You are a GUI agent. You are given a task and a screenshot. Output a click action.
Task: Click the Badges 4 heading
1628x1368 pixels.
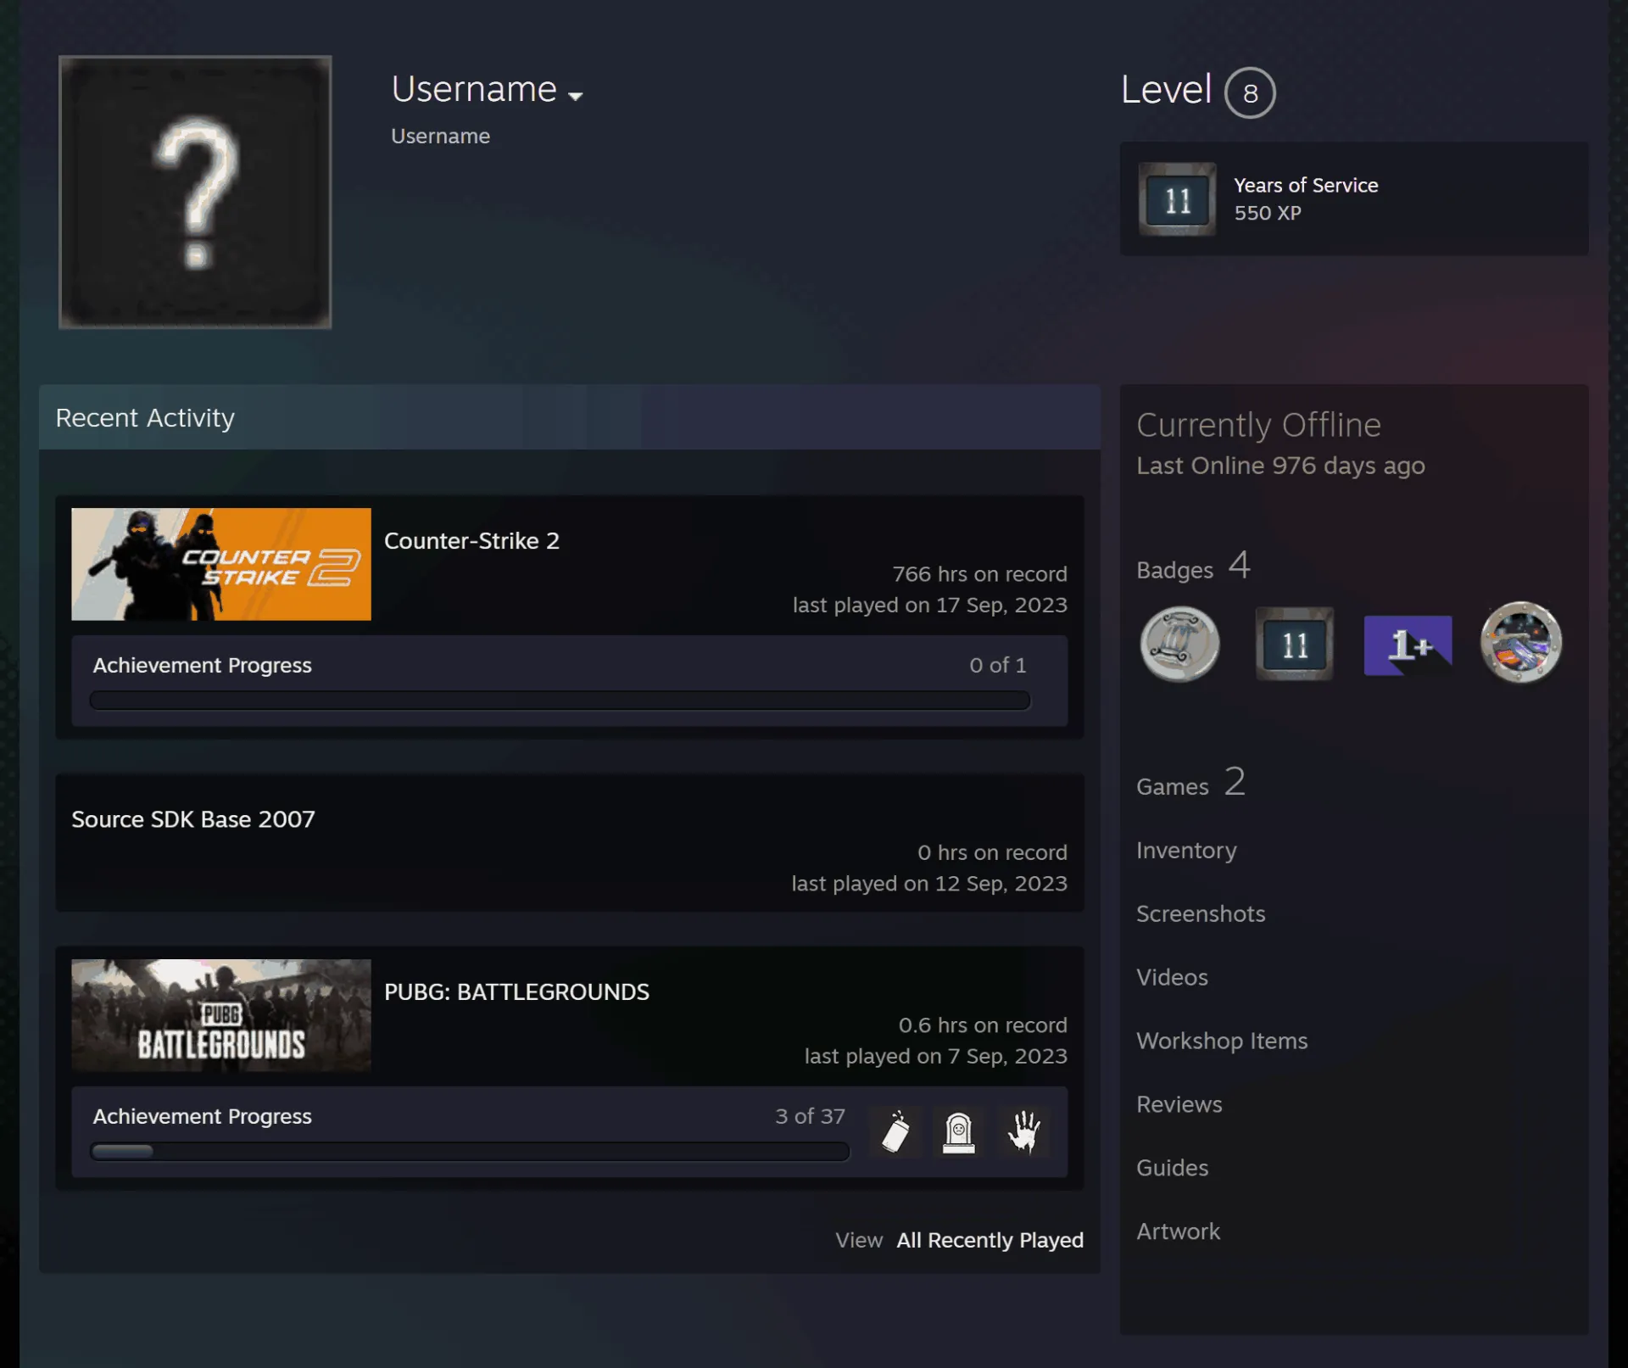pyautogui.click(x=1193, y=567)
